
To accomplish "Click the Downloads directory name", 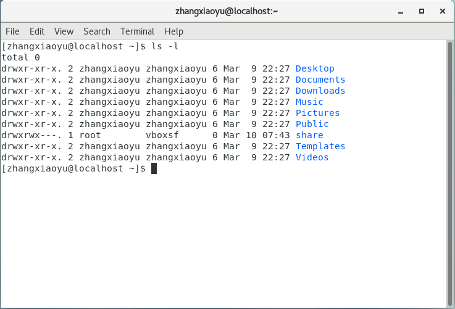I will pos(320,91).
